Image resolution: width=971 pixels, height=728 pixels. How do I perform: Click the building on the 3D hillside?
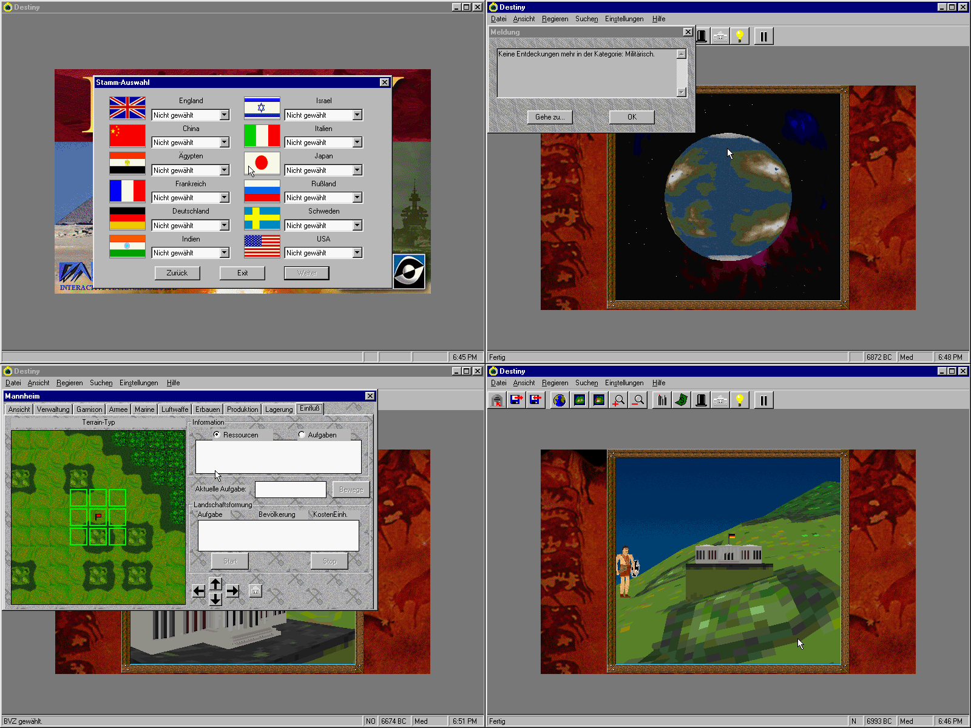(x=728, y=553)
